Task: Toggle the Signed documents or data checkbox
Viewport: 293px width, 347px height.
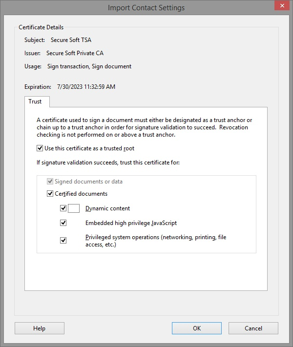Action: tap(50, 182)
